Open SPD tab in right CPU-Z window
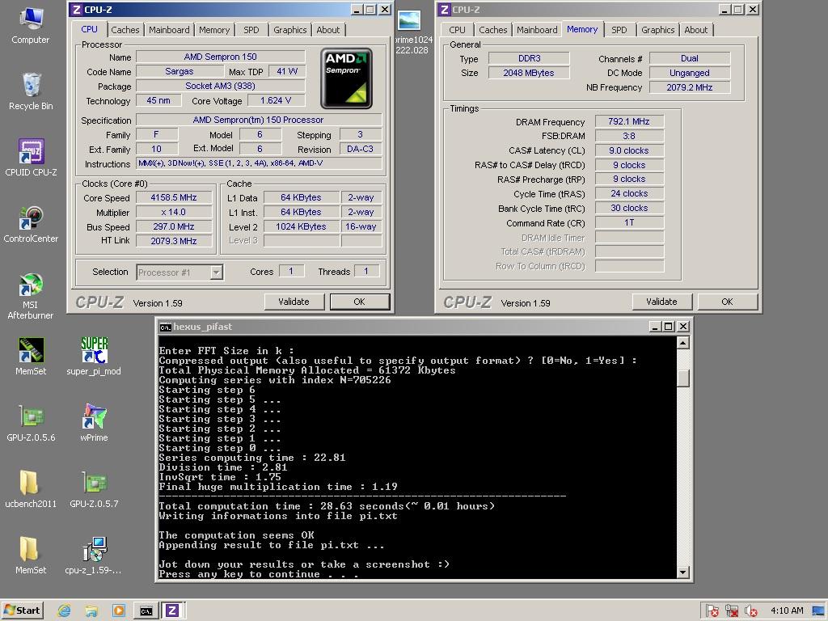The height and width of the screenshot is (621, 828). [x=619, y=30]
